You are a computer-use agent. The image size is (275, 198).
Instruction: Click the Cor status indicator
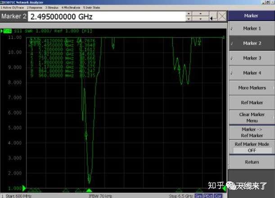[x=218, y=196]
